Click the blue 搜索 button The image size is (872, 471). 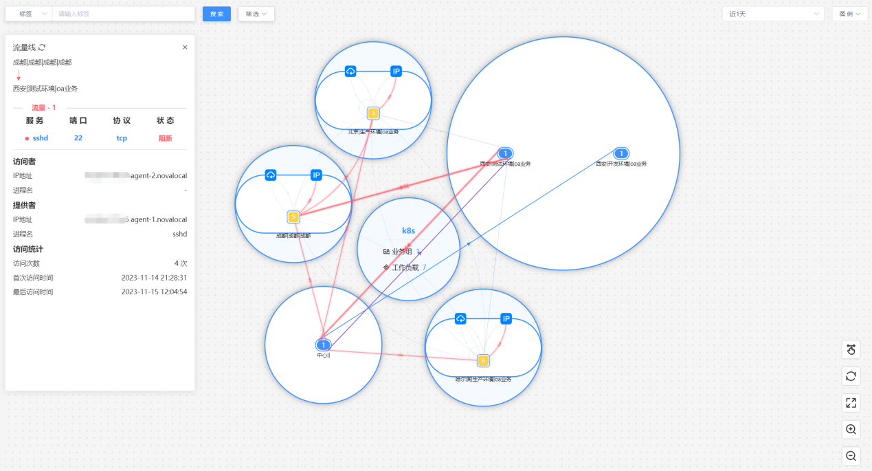216,14
